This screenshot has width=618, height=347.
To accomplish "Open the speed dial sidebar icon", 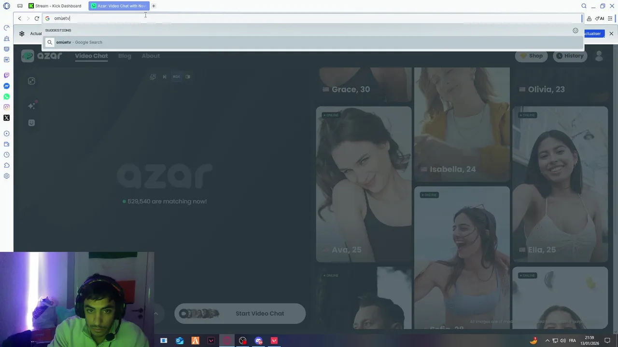I will tap(6, 27).
